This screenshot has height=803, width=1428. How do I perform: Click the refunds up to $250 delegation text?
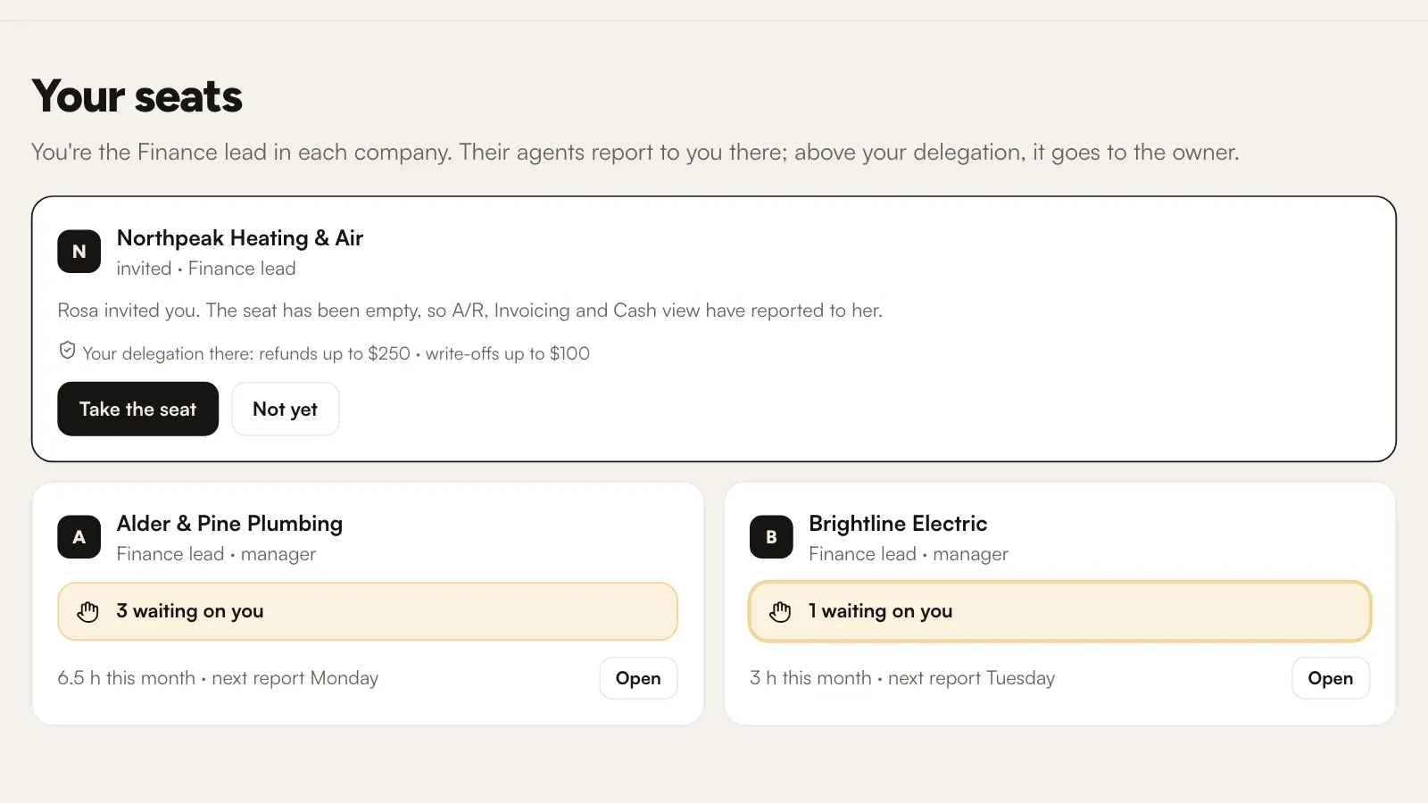click(x=336, y=353)
